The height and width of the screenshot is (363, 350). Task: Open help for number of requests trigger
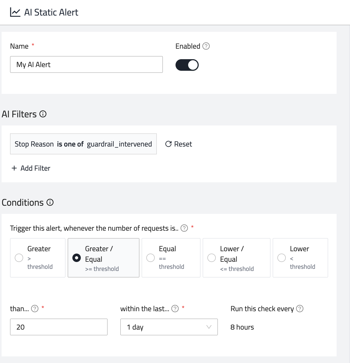tap(184, 228)
